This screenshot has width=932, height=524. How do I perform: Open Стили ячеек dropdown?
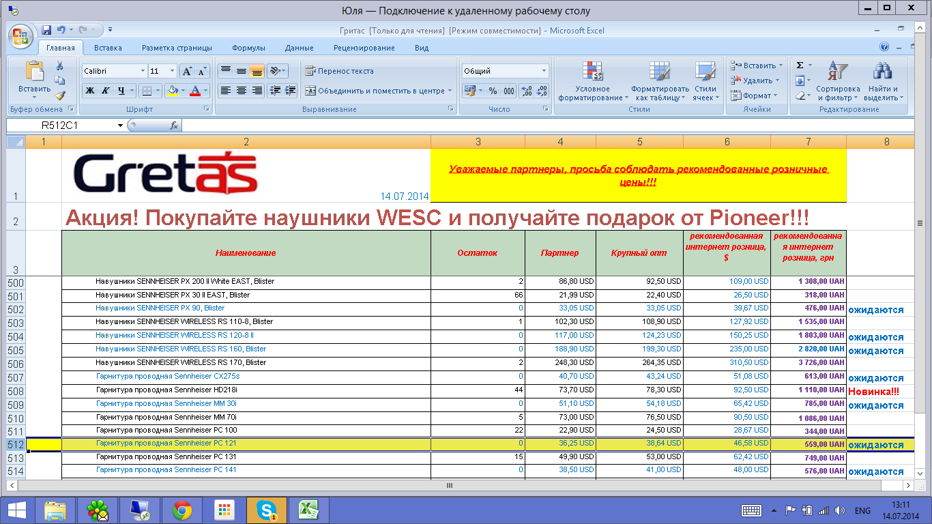[x=705, y=81]
